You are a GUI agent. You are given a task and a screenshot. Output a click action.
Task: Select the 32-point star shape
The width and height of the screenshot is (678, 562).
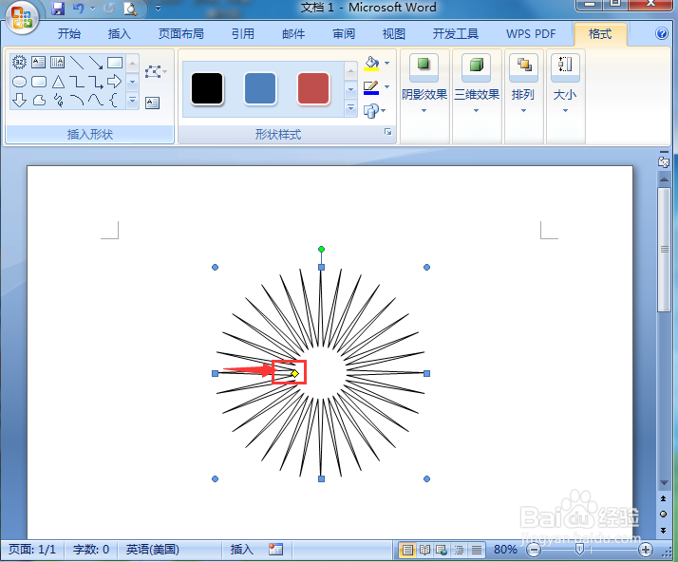point(19,63)
